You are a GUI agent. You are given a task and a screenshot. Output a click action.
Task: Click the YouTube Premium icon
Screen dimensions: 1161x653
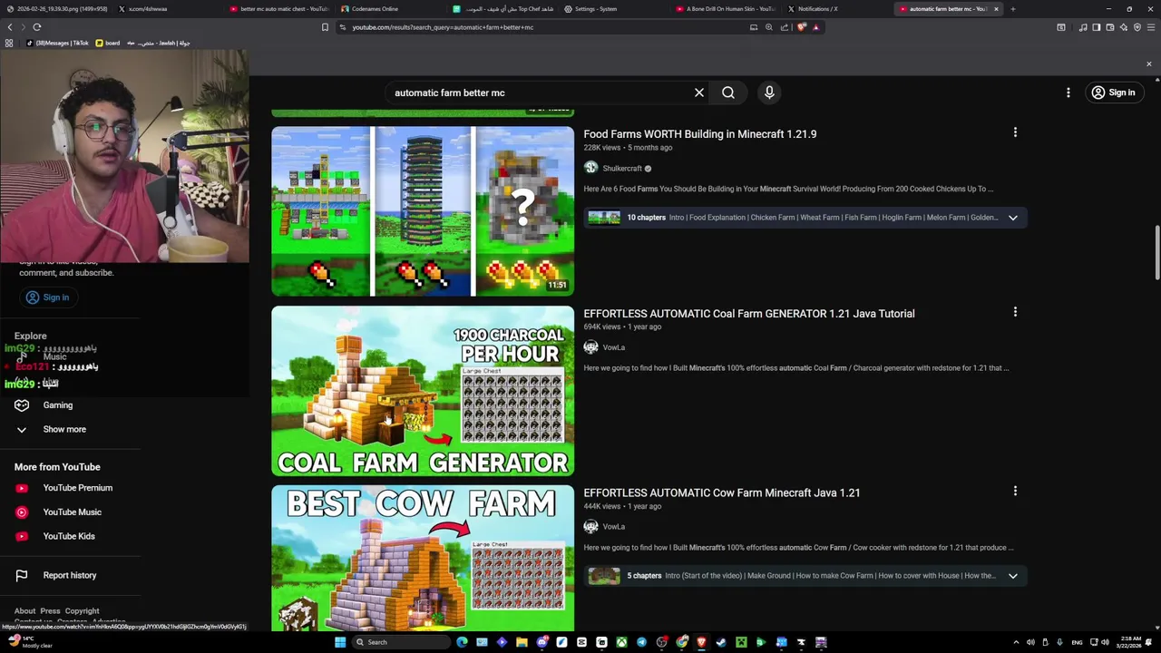(x=22, y=488)
